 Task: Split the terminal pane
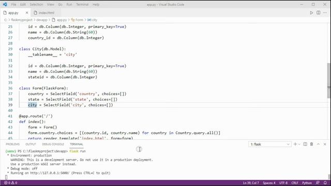coord(305,144)
